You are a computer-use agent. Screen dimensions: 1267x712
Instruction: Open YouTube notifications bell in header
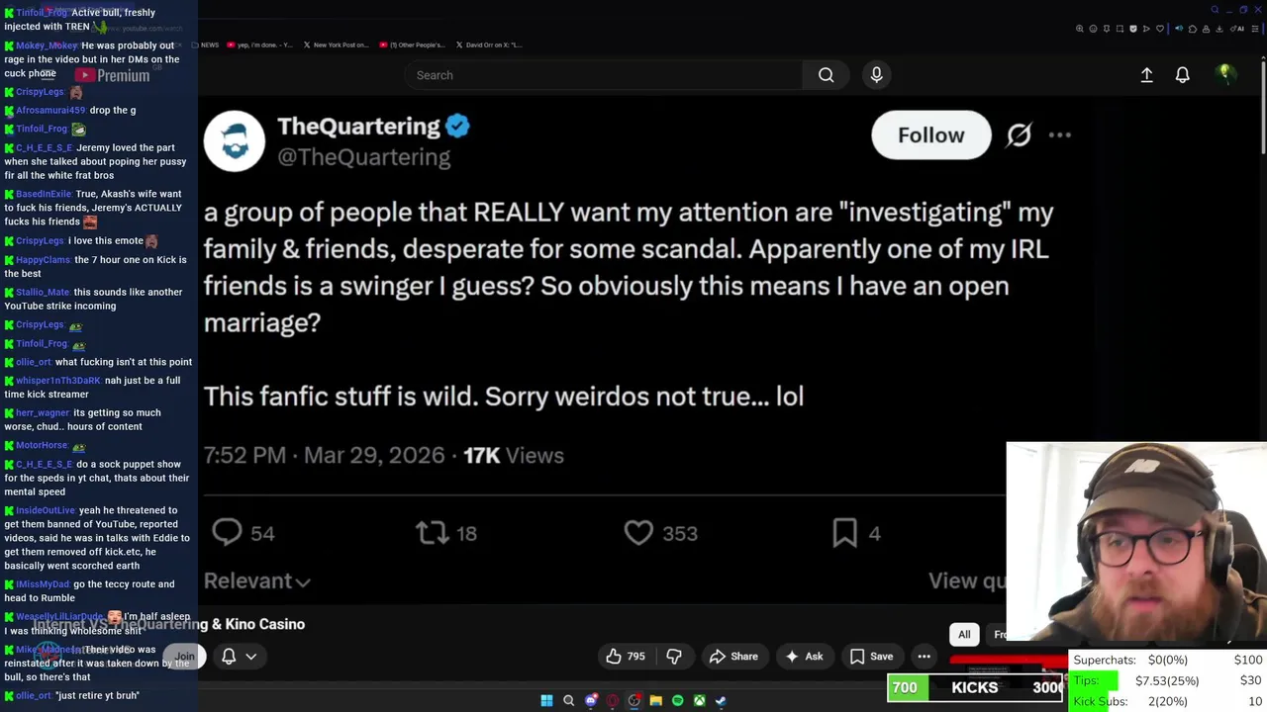(1182, 75)
